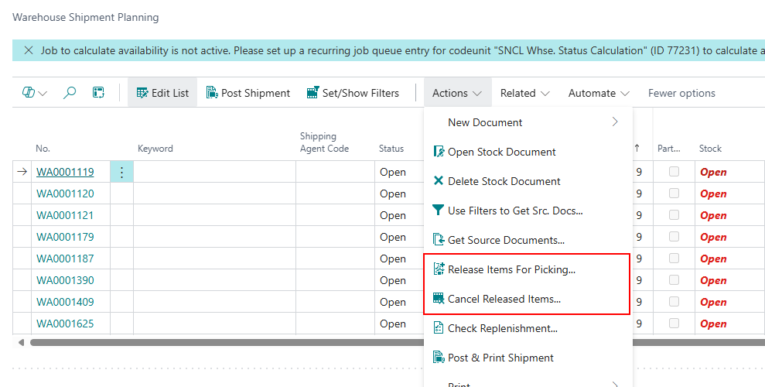
Task: Click the Release Items For Picking icon
Action: pyautogui.click(x=439, y=269)
